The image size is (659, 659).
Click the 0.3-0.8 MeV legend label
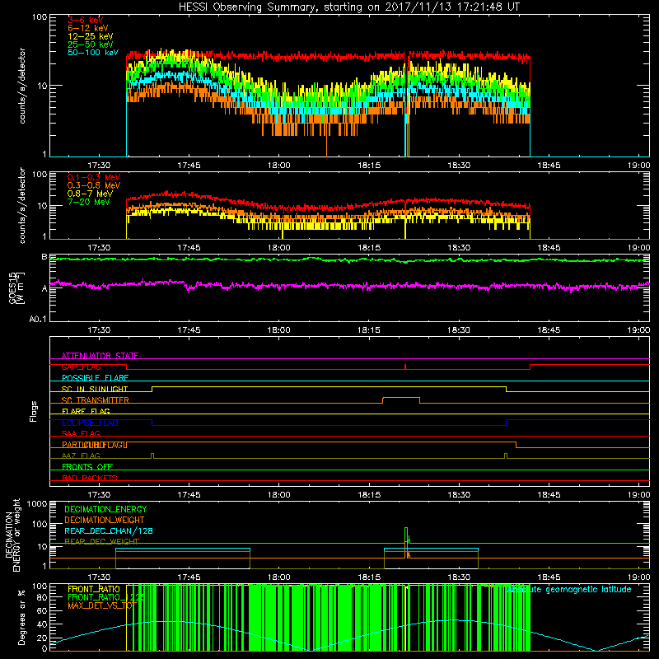[94, 185]
